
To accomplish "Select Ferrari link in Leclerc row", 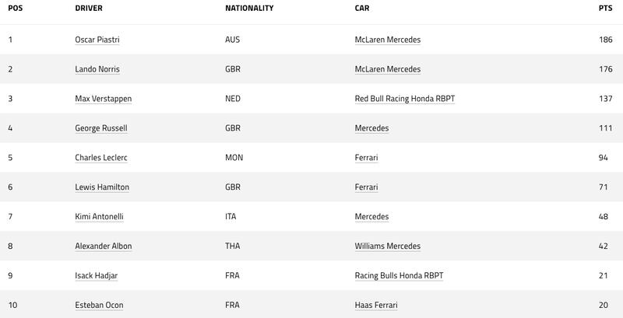I will click(366, 157).
